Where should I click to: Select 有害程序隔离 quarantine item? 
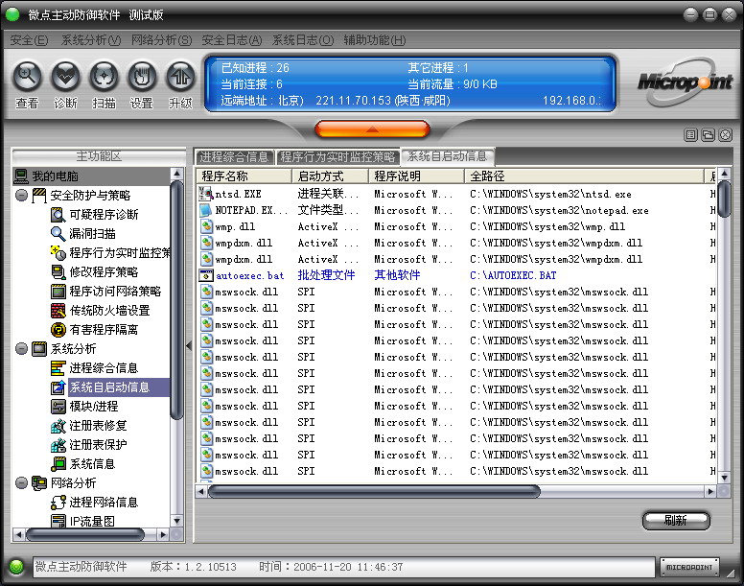pos(94,329)
